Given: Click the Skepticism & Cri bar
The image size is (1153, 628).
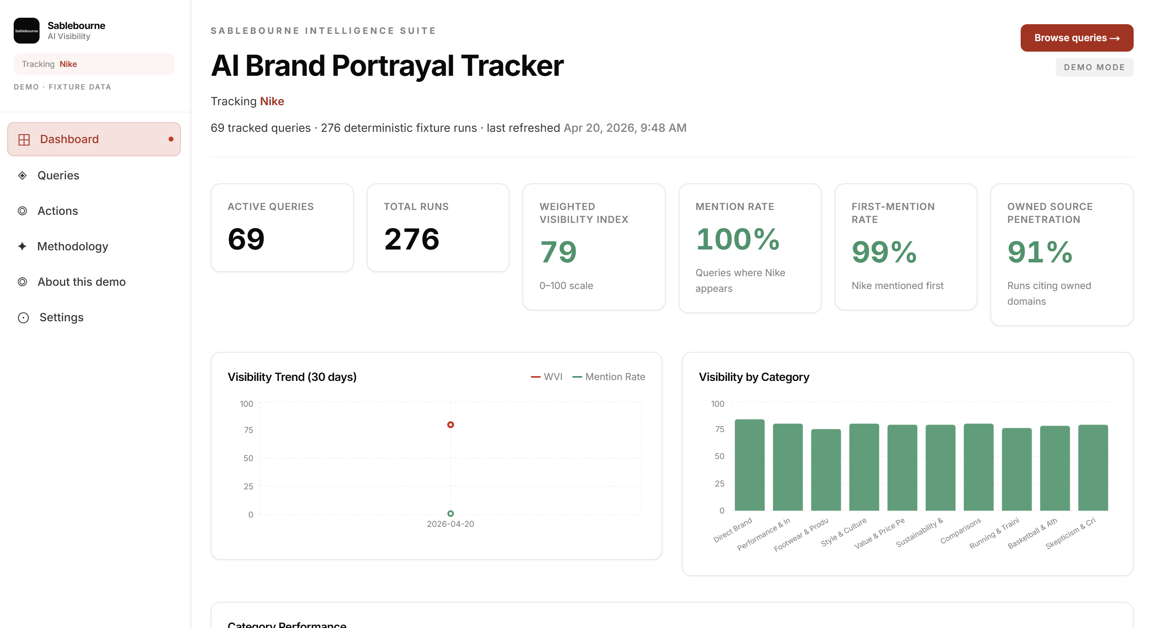Looking at the screenshot, I should 1092,468.
